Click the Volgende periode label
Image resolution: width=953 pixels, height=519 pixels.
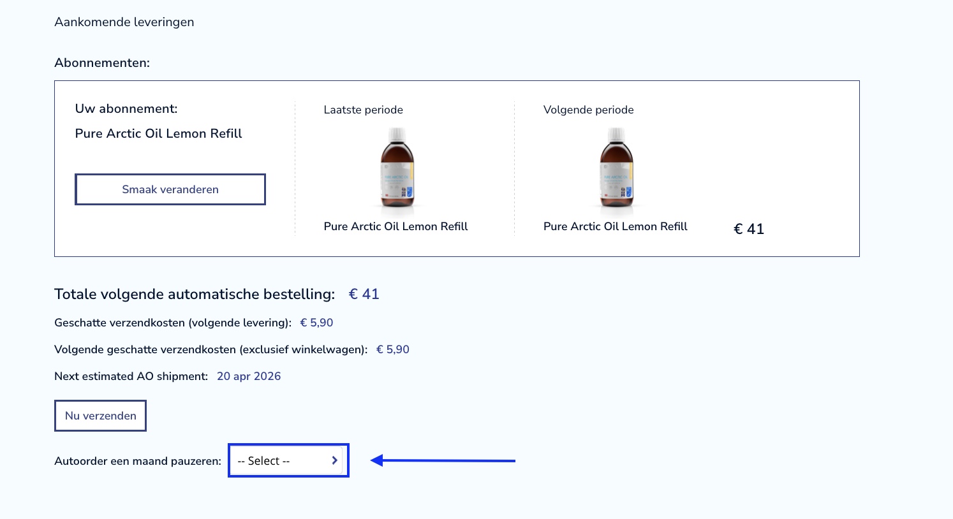[589, 110]
